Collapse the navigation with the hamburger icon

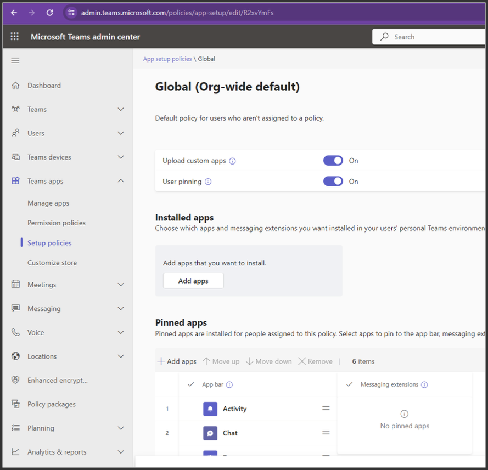click(x=15, y=61)
